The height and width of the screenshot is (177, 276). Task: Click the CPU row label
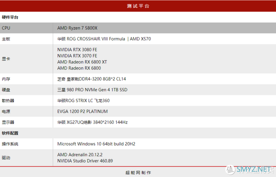6,28
